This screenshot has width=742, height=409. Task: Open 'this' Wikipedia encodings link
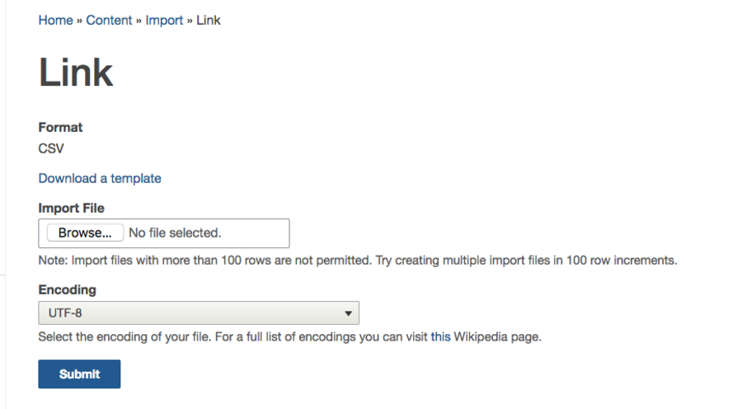(x=441, y=337)
